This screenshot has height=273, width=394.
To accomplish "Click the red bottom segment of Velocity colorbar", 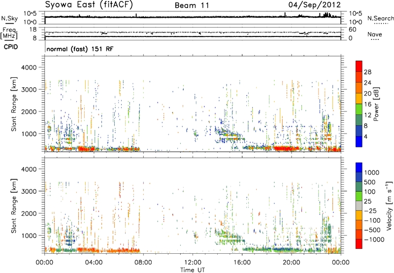I will pyautogui.click(x=359, y=244).
